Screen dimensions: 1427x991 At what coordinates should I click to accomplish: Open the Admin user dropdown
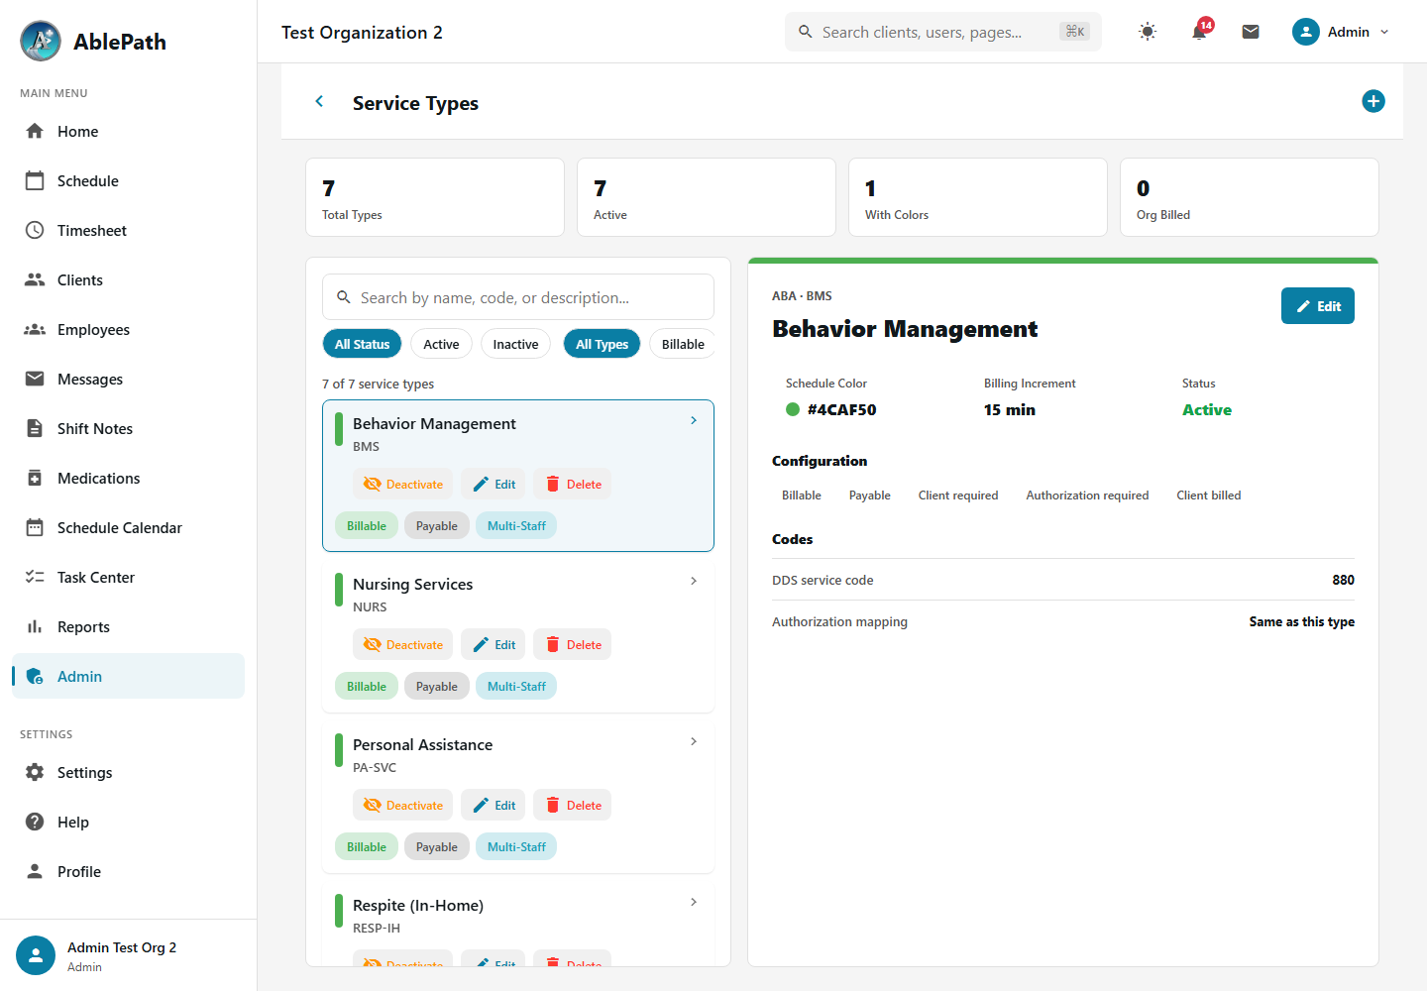coord(1341,32)
